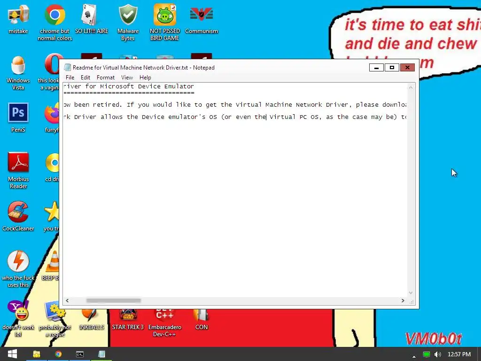
Task: Close the Notepad window
Action: tap(407, 68)
